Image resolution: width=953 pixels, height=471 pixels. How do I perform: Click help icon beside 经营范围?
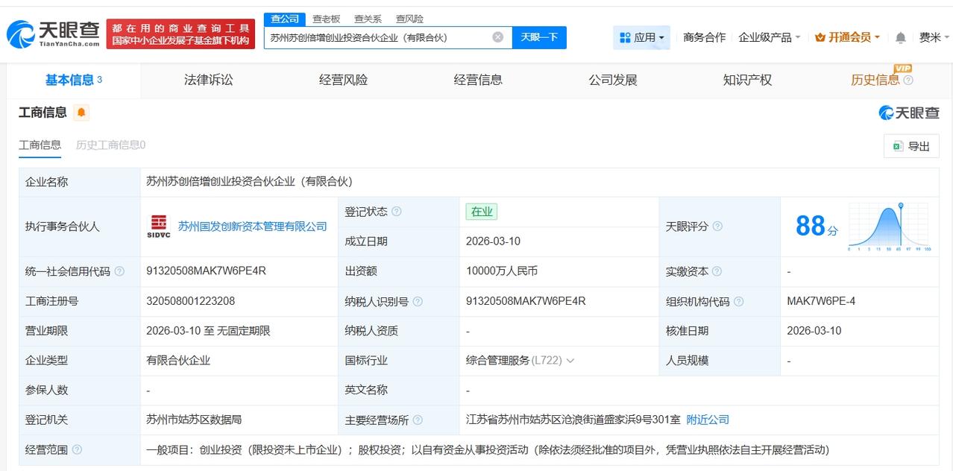(x=78, y=449)
